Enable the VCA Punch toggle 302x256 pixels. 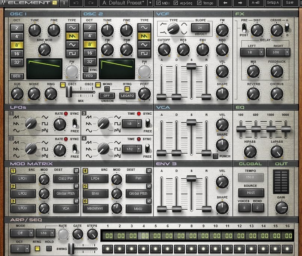(x=216, y=156)
